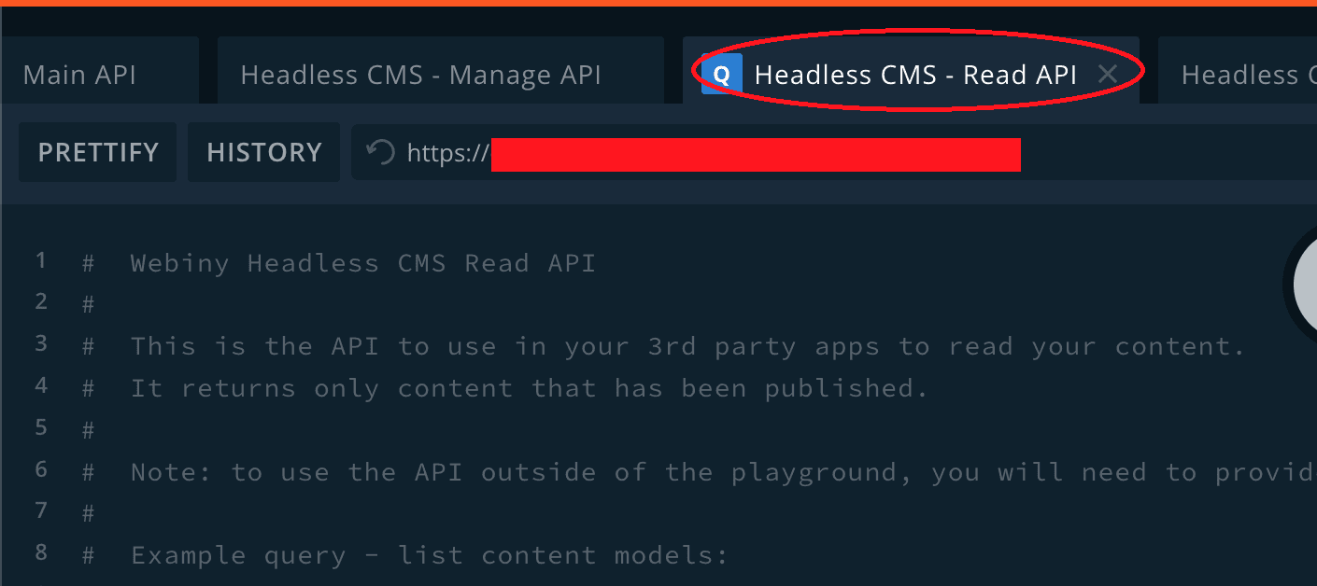This screenshot has width=1317, height=586.
Task: Click line number 2 in the gutter
Action: 41,302
